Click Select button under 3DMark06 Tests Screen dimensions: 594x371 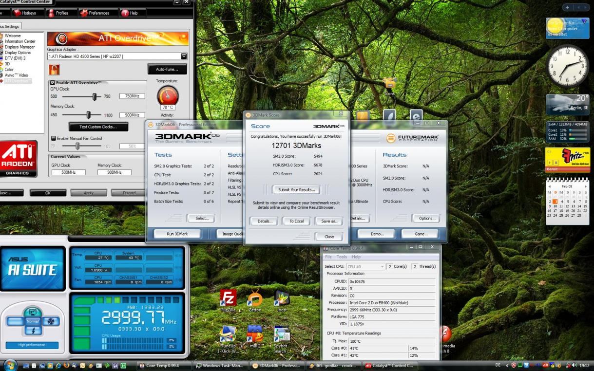click(202, 218)
